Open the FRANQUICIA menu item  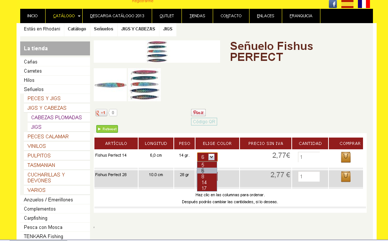[301, 16]
